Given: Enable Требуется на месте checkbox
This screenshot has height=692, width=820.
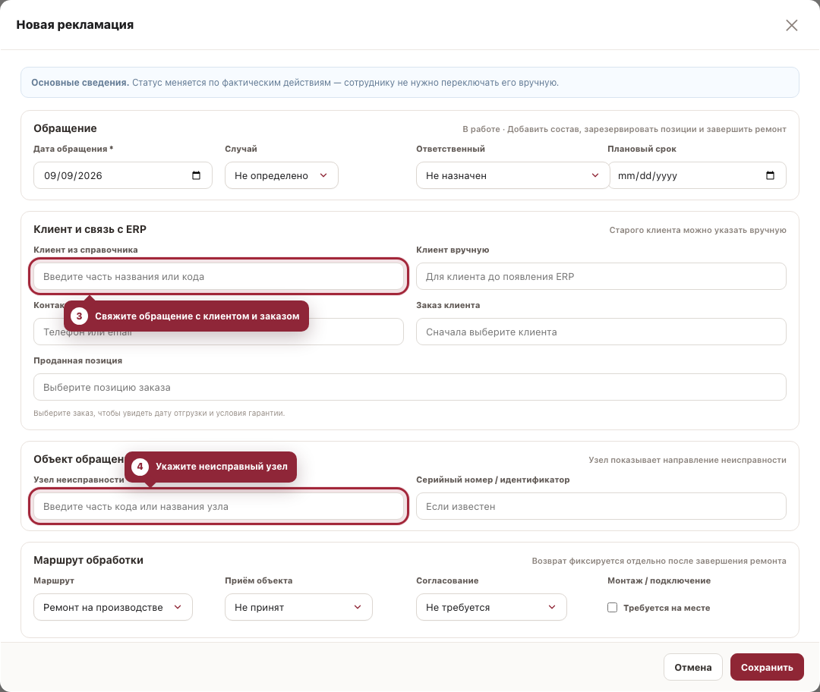Looking at the screenshot, I should tap(612, 607).
